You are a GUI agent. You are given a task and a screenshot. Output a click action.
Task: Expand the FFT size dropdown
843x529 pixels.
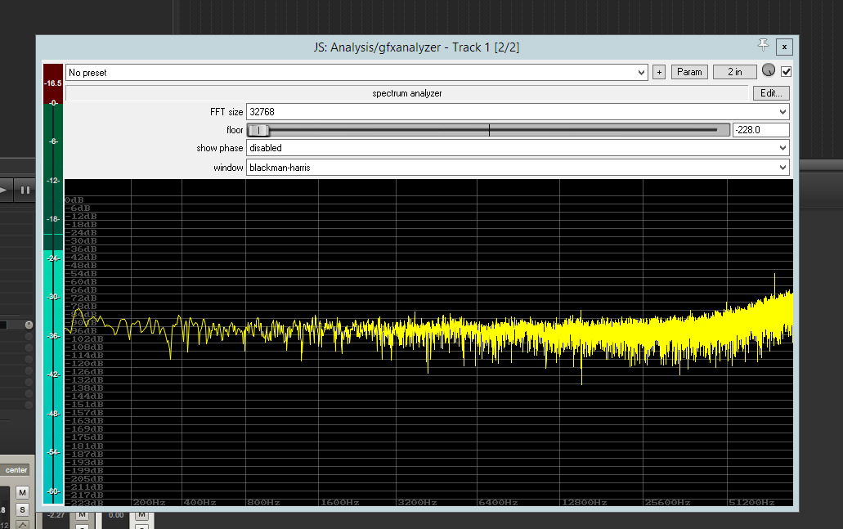click(517, 111)
